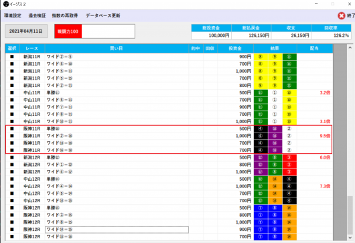The width and height of the screenshot is (355, 243).
Task: Click the 100,000円 total investment value
Action: 219,35
